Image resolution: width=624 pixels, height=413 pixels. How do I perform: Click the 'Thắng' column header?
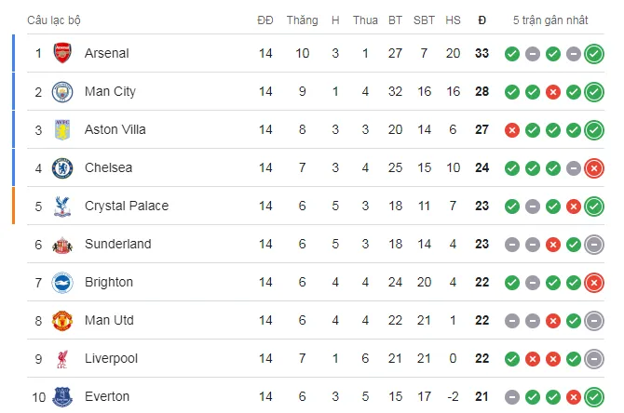click(302, 20)
